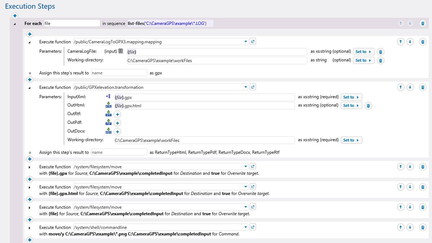The height and width of the screenshot is (243, 432).
Task: Click the Execution Steps heading
Action: tap(30, 6)
